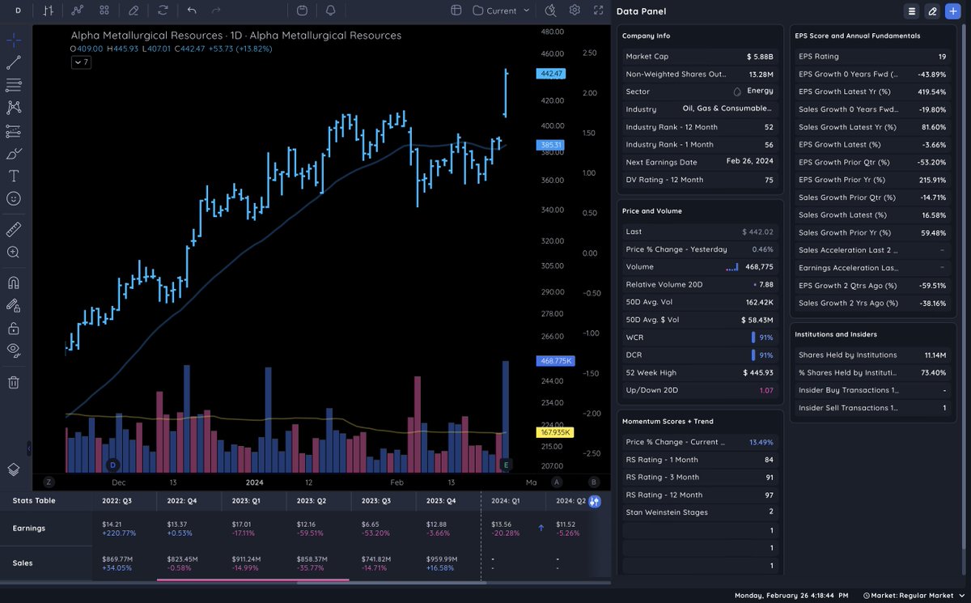Open chart settings gear
The height and width of the screenshot is (603, 971).
[x=575, y=11]
